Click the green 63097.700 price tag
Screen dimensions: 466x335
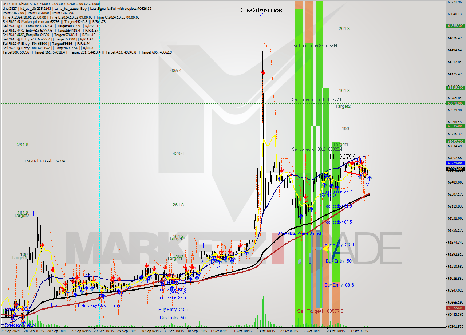455,142
